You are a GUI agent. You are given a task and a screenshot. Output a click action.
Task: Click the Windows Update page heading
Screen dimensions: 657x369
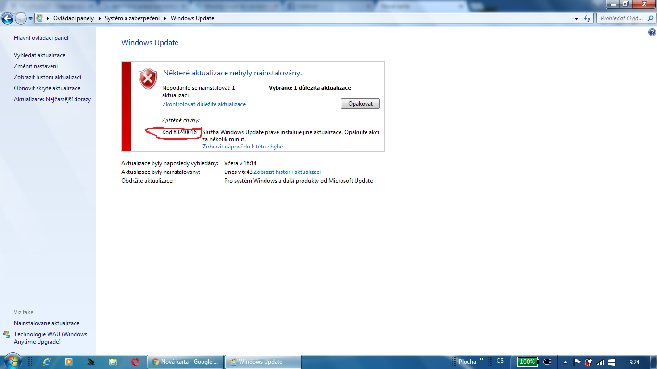coord(150,43)
